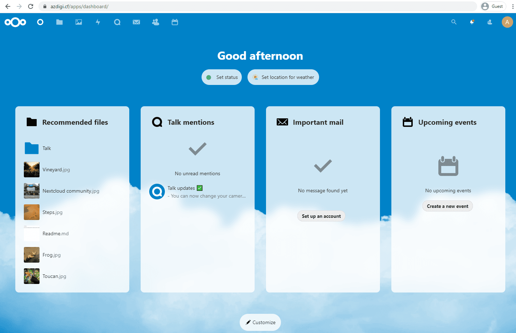This screenshot has width=516, height=333.
Task: Open the Mail app (envelope icon)
Action: tap(136, 22)
